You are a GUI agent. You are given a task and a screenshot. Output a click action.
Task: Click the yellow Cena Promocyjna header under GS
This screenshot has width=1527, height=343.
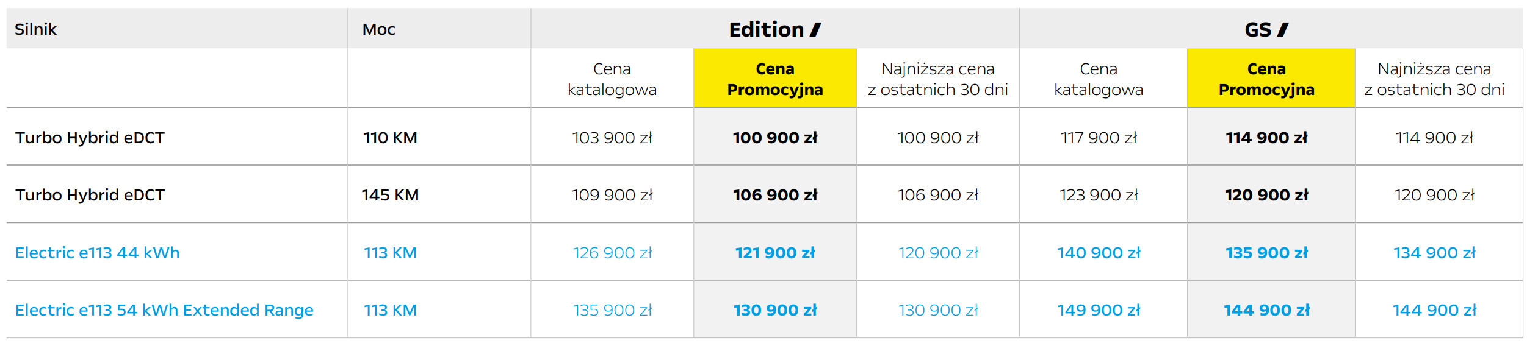click(1266, 79)
